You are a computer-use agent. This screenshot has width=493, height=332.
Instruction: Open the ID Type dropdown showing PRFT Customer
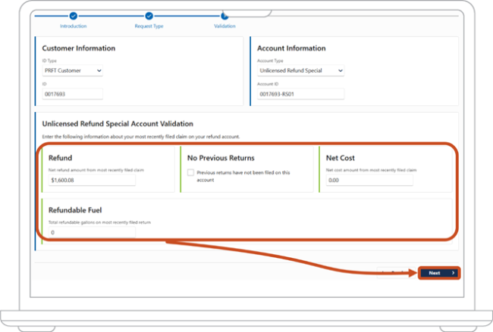(73, 70)
